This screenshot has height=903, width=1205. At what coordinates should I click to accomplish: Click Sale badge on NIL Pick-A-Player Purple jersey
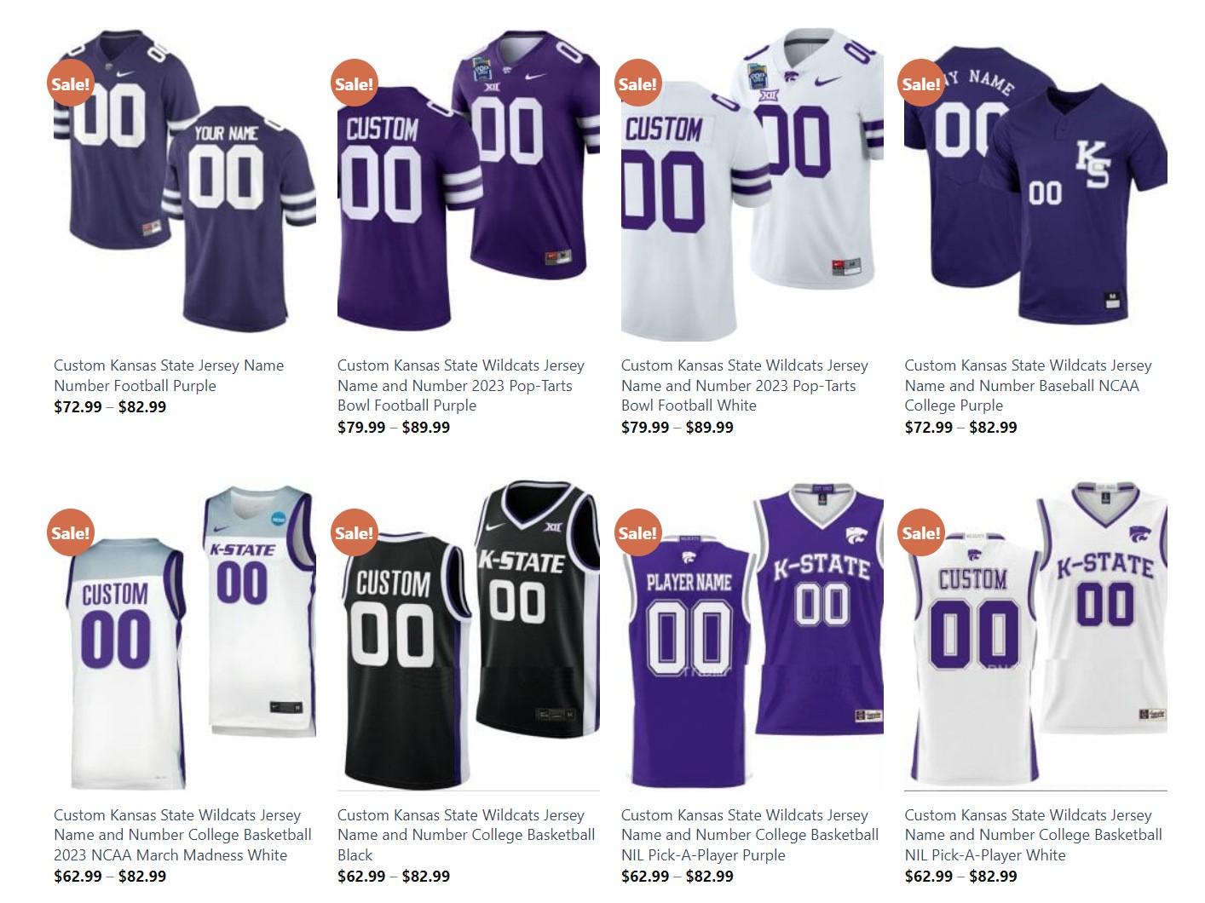point(637,532)
